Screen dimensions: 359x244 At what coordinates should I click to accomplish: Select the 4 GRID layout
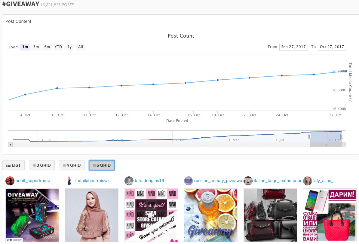pyautogui.click(x=72, y=165)
